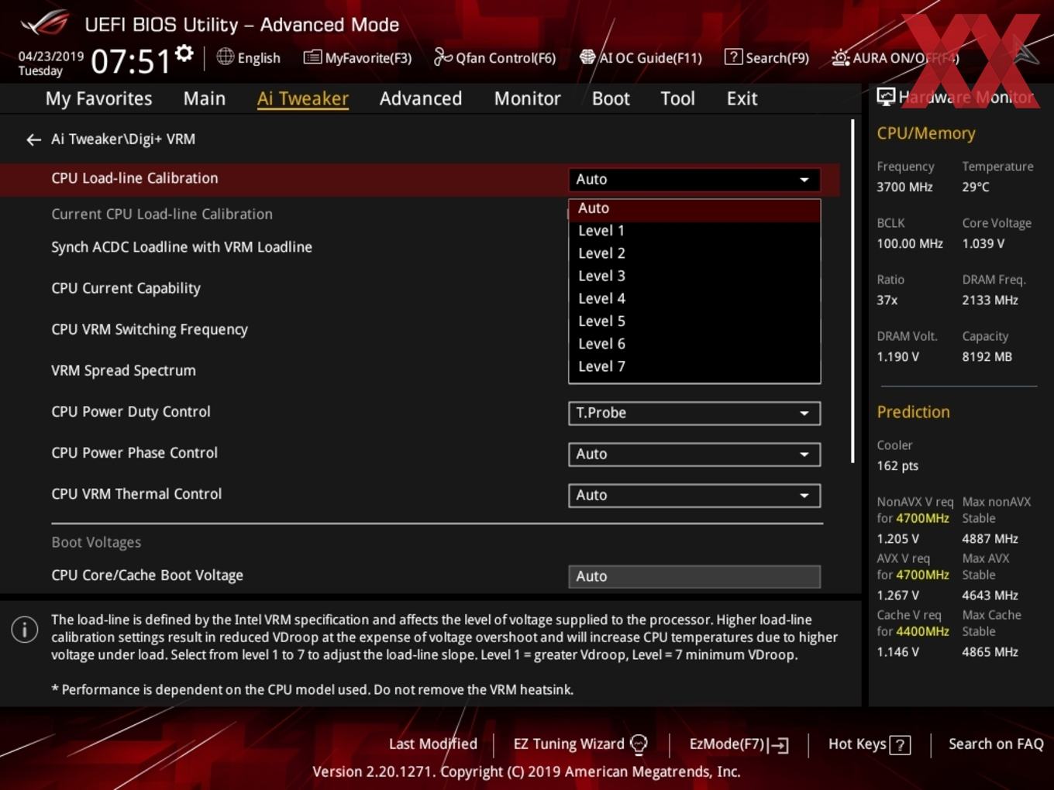Choose Level 1 load-line calibration
This screenshot has height=790, width=1054.
694,231
